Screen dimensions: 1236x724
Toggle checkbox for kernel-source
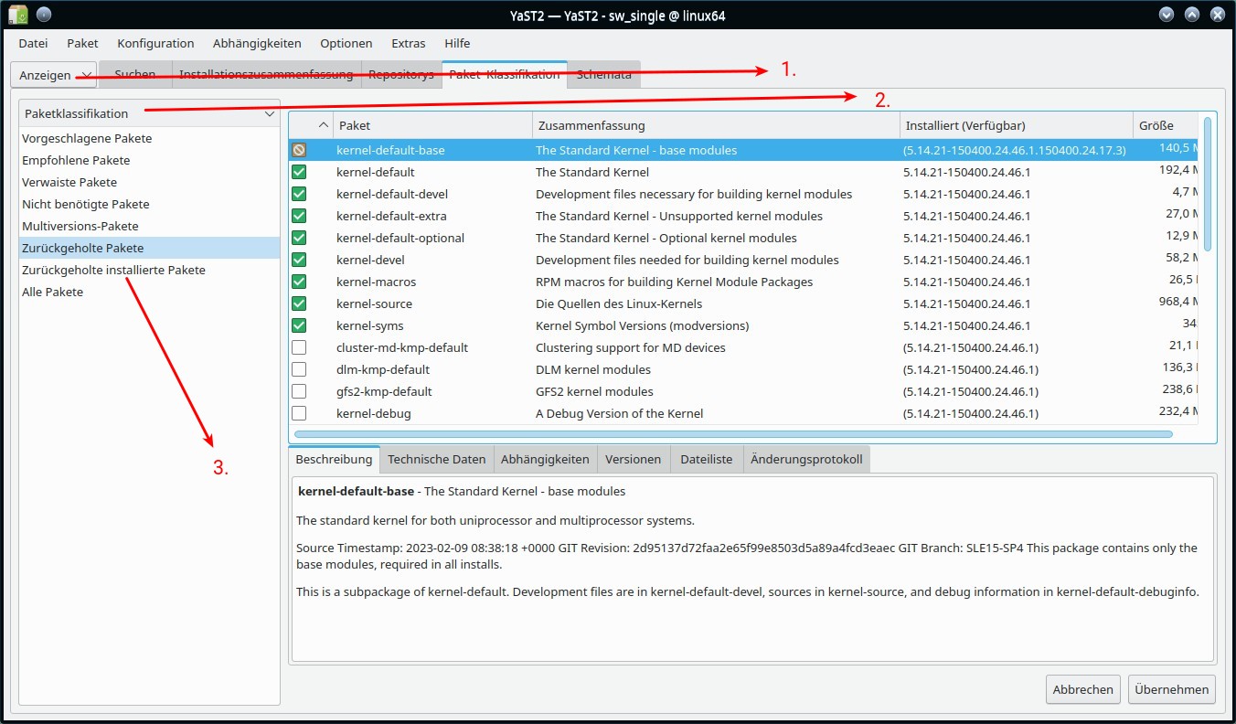(299, 303)
